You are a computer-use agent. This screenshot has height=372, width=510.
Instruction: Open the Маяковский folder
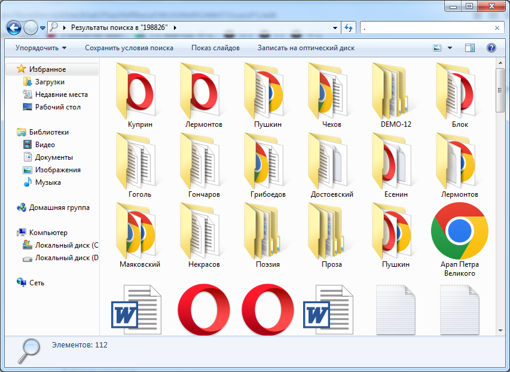pos(140,235)
